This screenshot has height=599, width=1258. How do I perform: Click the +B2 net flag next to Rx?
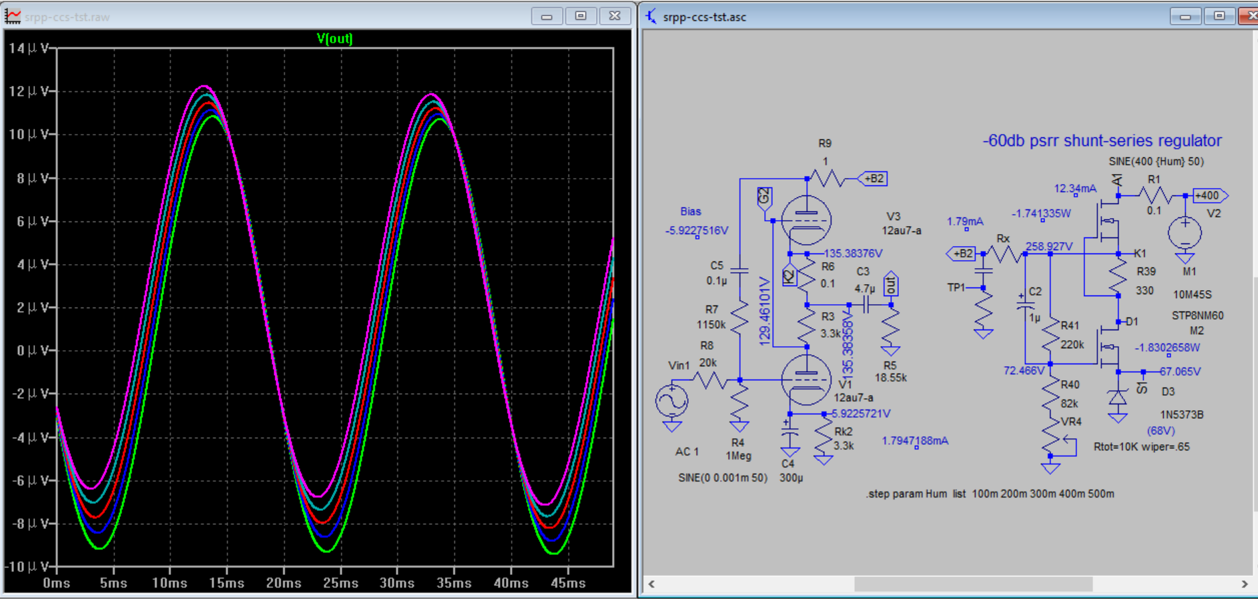click(x=962, y=253)
